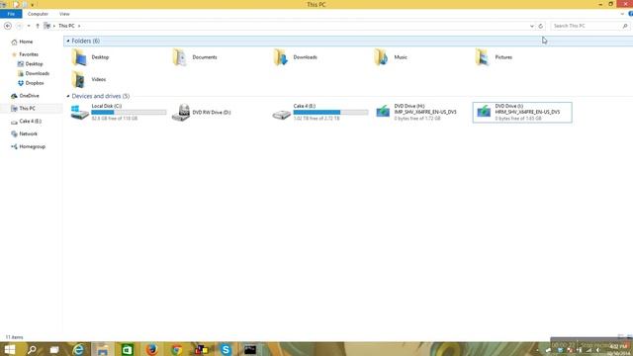The width and height of the screenshot is (633, 356).
Task: Open the Music folder icon
Action: tap(382, 57)
